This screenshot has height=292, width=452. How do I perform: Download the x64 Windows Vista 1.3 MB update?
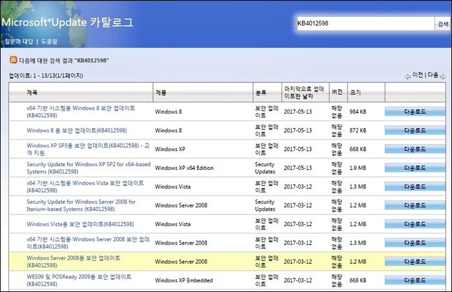click(x=415, y=187)
